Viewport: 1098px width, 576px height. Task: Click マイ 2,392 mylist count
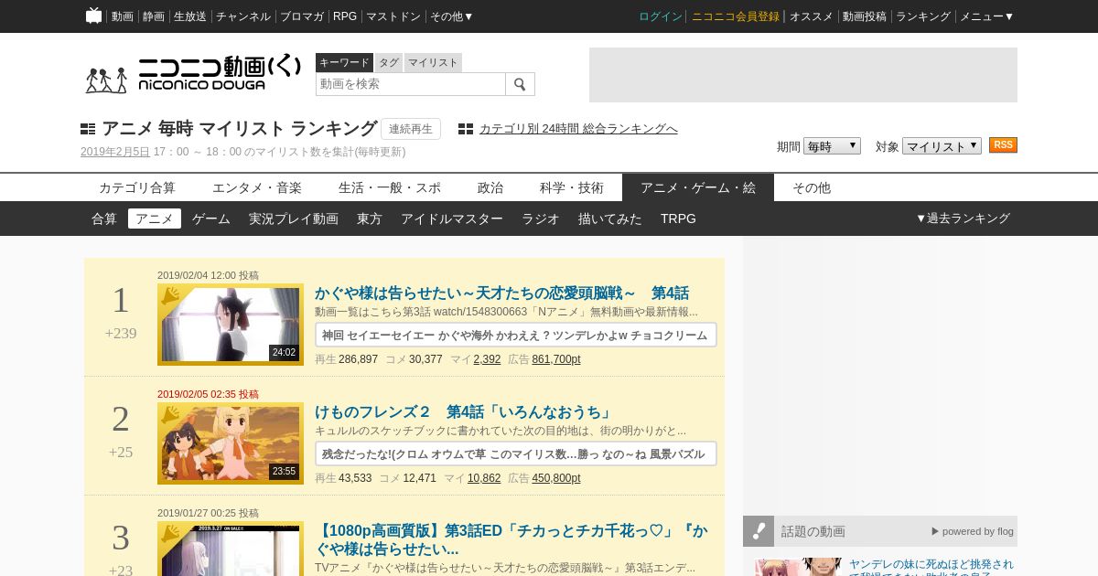tap(487, 359)
